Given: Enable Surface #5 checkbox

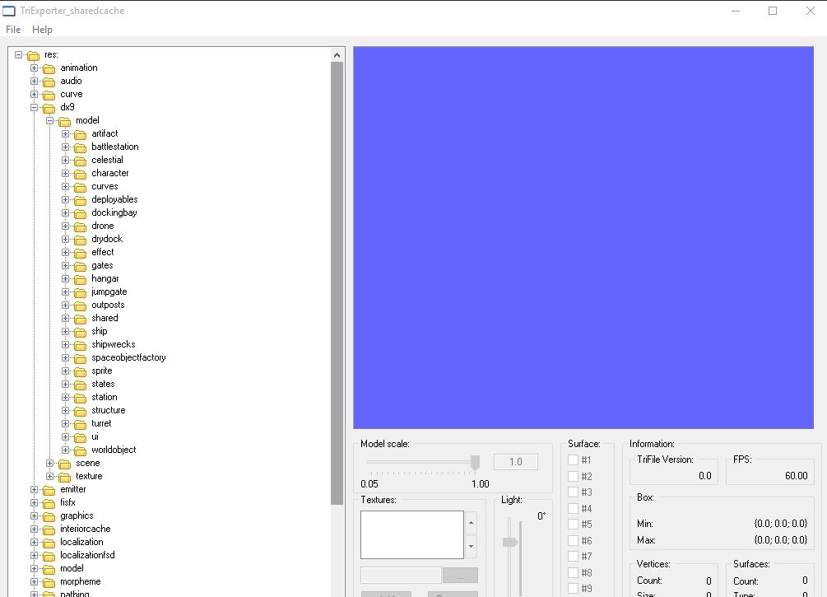Looking at the screenshot, I should click(x=573, y=525).
